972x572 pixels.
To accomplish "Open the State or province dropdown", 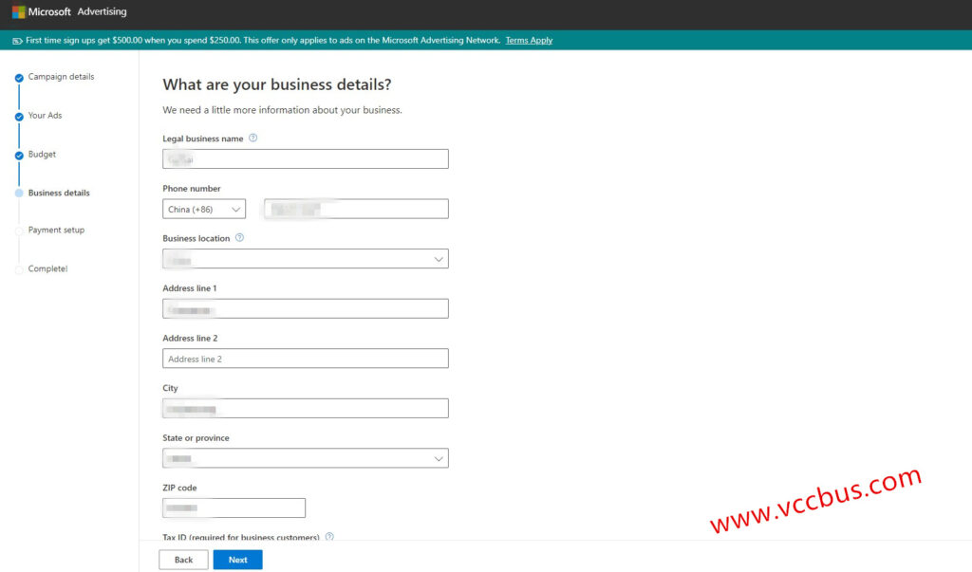I will [x=305, y=458].
